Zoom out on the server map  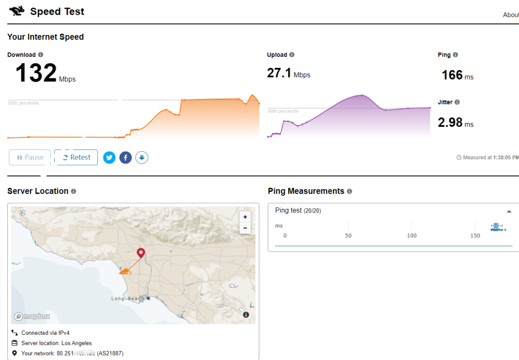point(245,228)
